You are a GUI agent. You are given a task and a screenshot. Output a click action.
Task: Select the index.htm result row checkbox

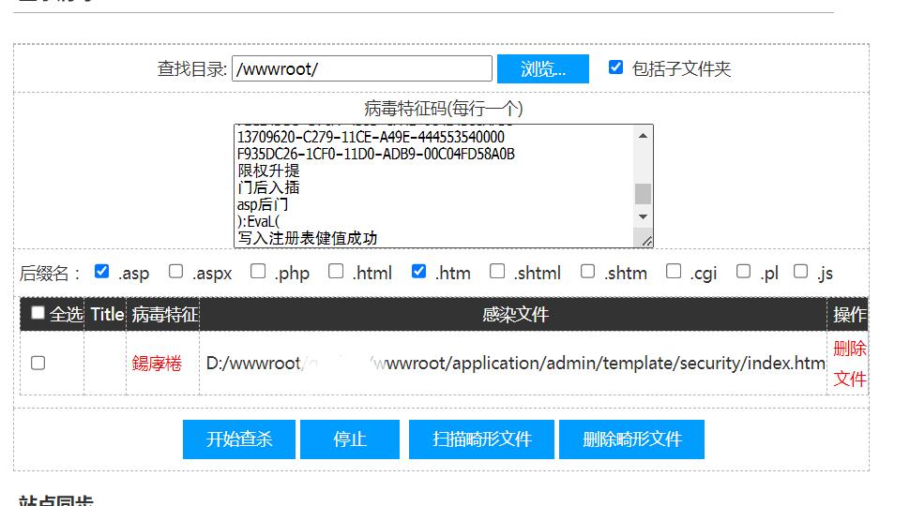coord(38,363)
